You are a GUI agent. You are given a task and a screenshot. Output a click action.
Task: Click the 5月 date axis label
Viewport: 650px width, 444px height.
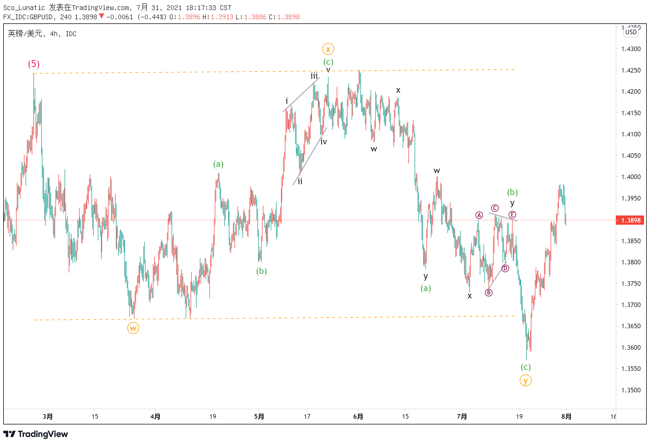coord(259,417)
